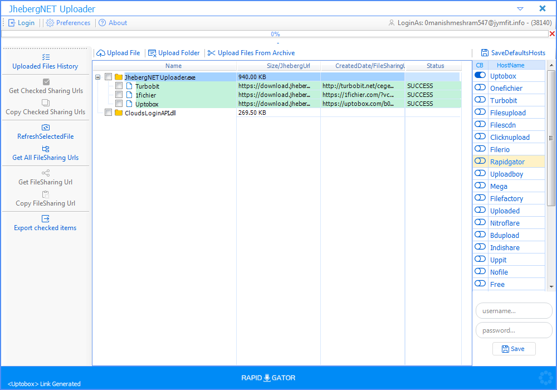Enable the Mega host toggle
The height and width of the screenshot is (390, 557).
[x=480, y=186]
